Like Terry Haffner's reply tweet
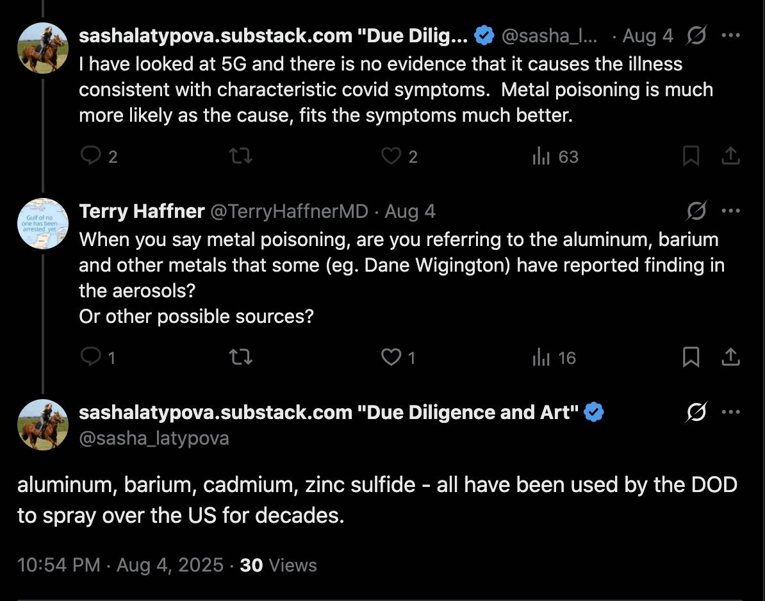This screenshot has height=601, width=765. coord(391,357)
